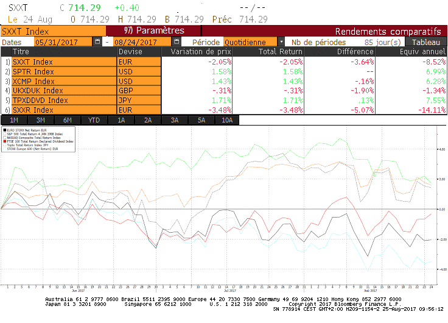Select the 3M range tab
This screenshot has height=323, width=448.
(x=41, y=120)
